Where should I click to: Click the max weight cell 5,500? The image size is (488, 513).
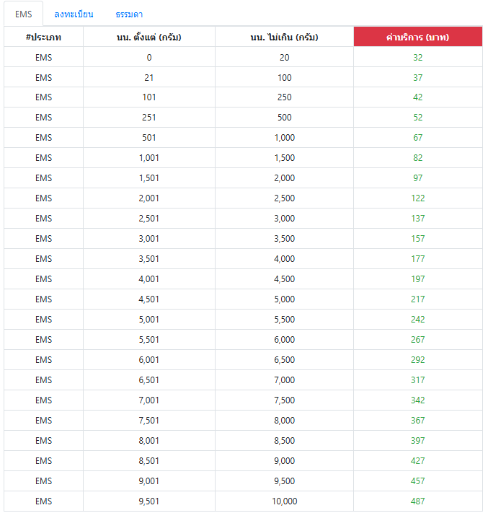285,319
